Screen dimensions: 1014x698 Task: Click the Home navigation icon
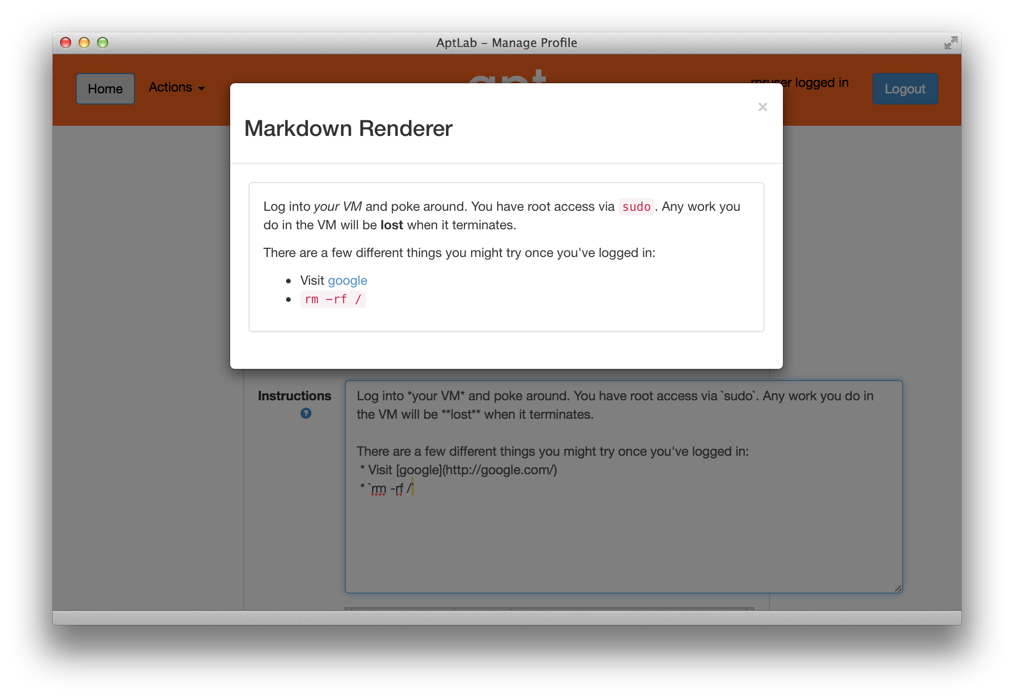pos(105,88)
